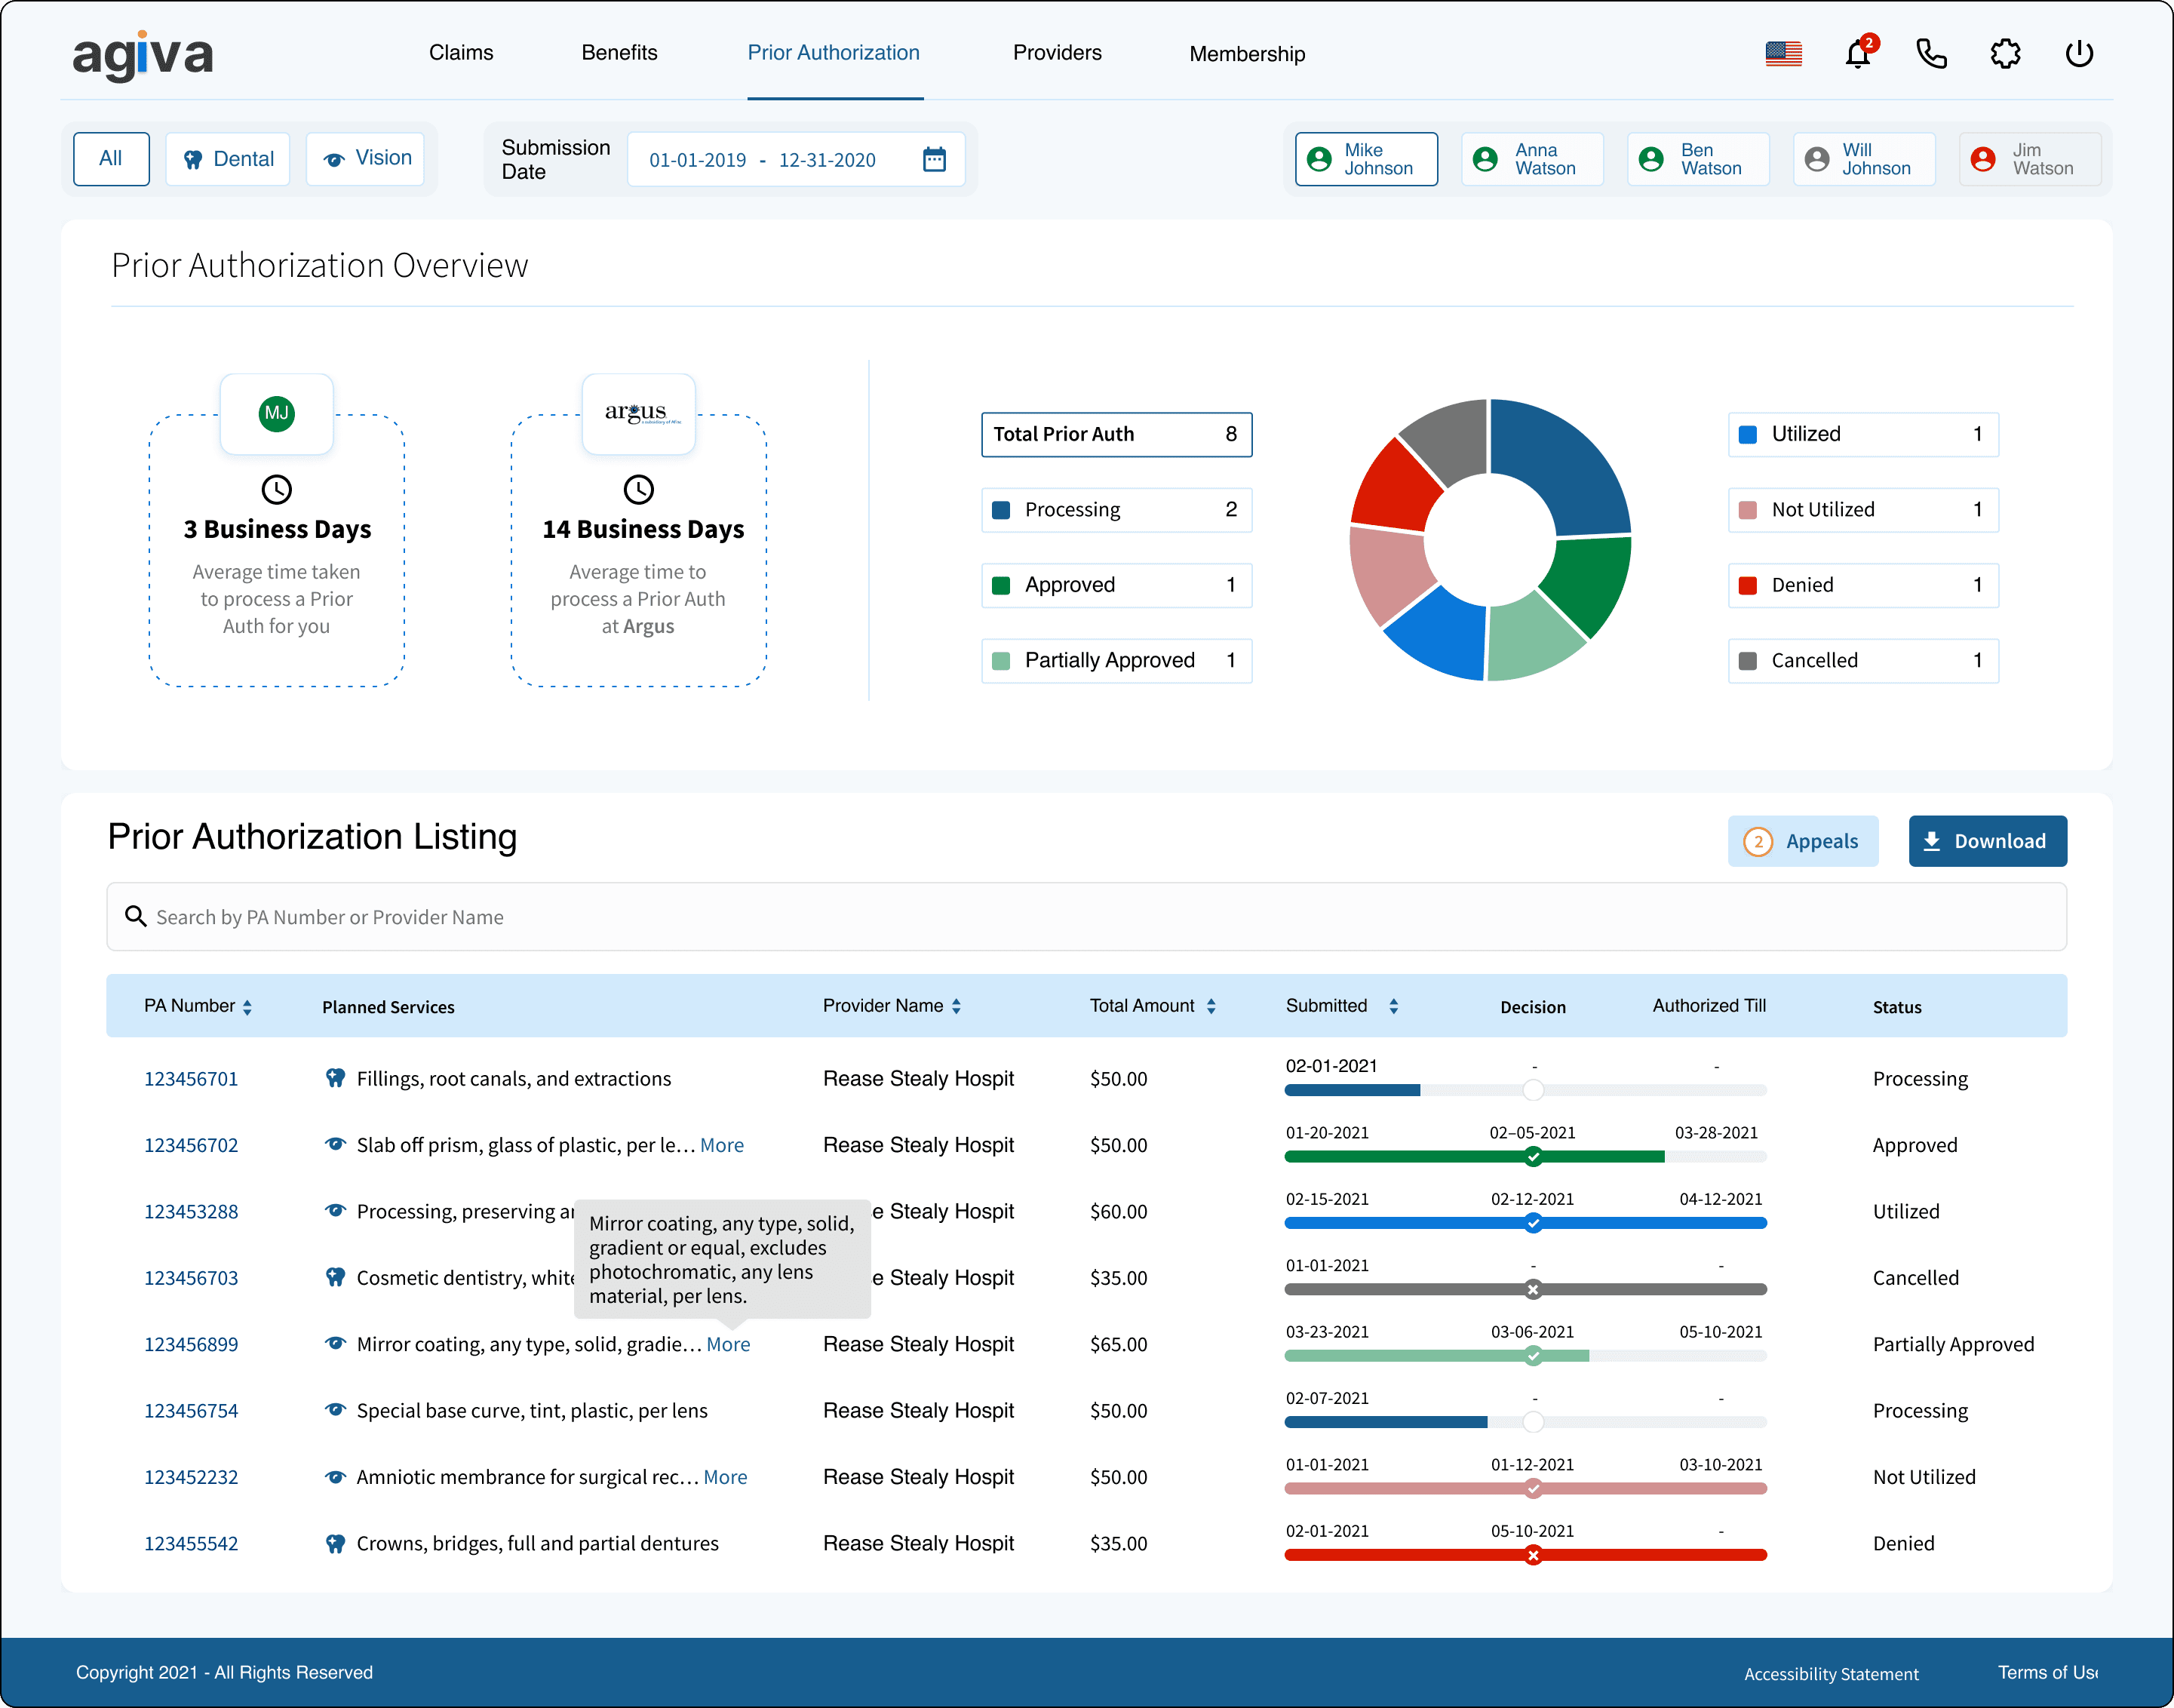Click the power logout icon
This screenshot has width=2174, height=1708.
[2079, 54]
